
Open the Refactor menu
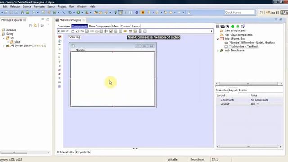click(x=15, y=6)
